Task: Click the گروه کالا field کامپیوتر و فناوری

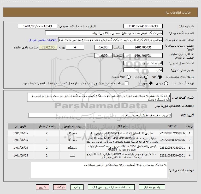Action: click(100, 115)
